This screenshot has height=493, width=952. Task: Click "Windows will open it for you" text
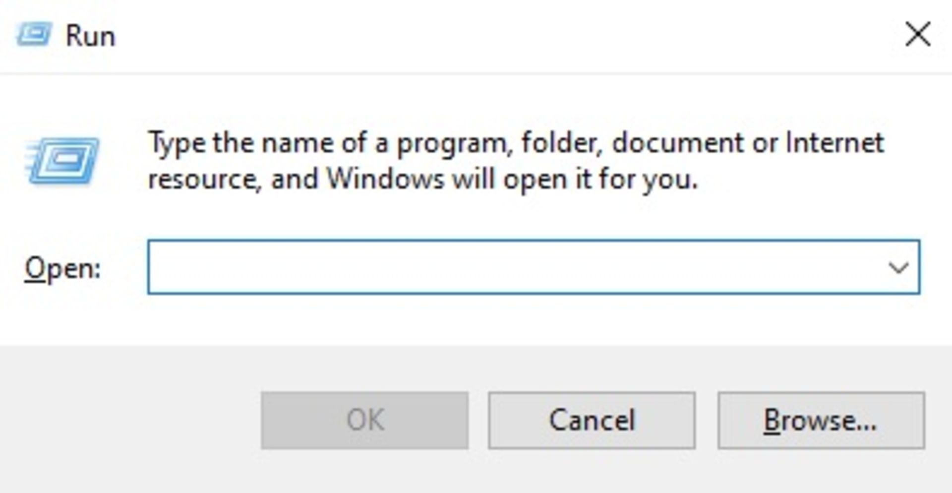(x=511, y=179)
